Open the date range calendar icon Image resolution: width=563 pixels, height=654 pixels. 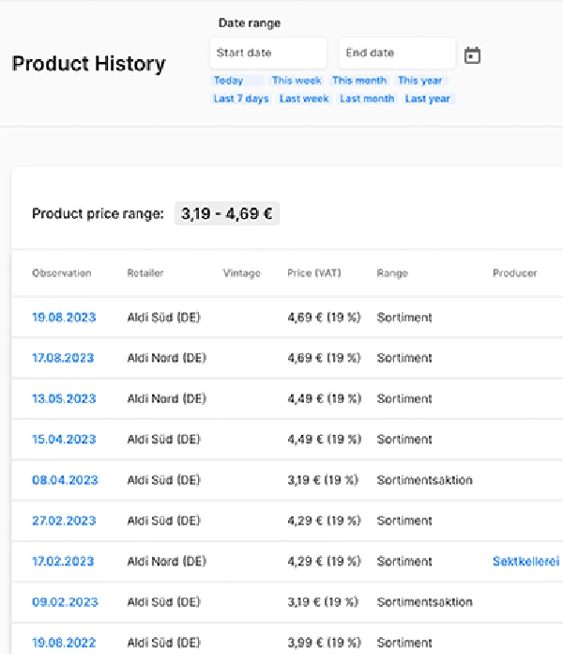tap(473, 55)
